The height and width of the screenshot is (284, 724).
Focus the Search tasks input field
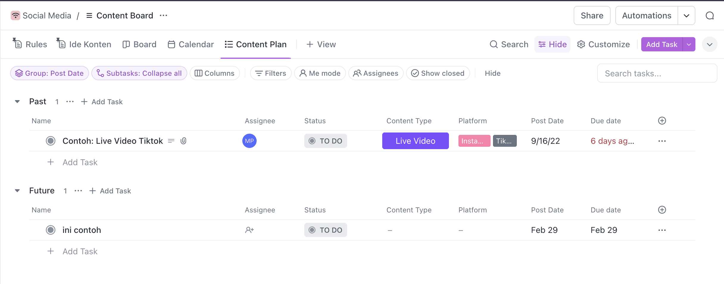(657, 73)
